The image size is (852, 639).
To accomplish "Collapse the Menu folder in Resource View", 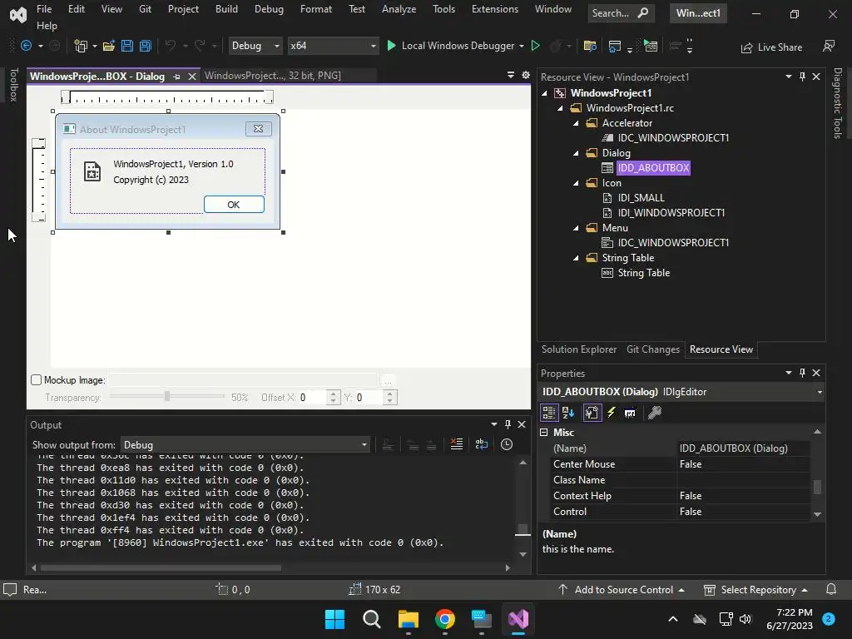I will tap(576, 228).
